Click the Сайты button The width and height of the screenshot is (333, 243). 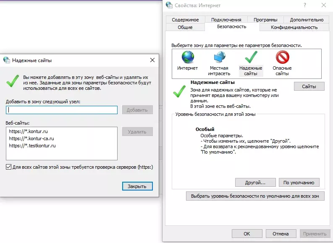coord(309,86)
